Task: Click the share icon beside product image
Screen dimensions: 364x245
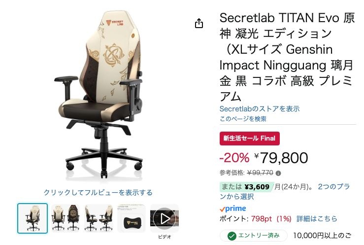Action: 199,23
